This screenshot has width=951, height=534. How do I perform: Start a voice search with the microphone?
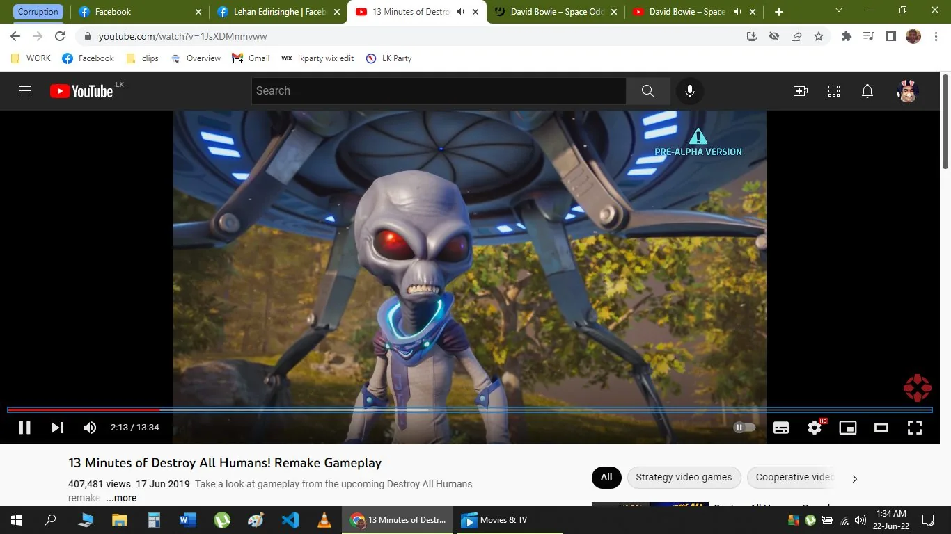[689, 91]
